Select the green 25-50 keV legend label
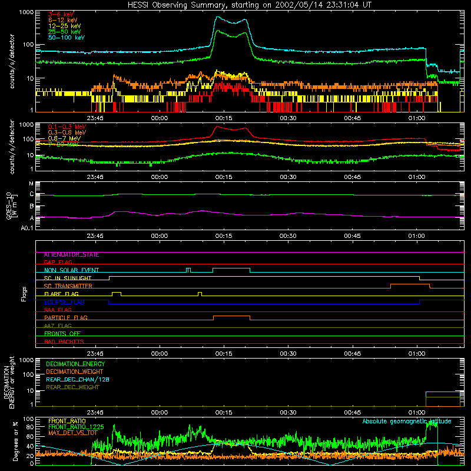 tap(65, 32)
